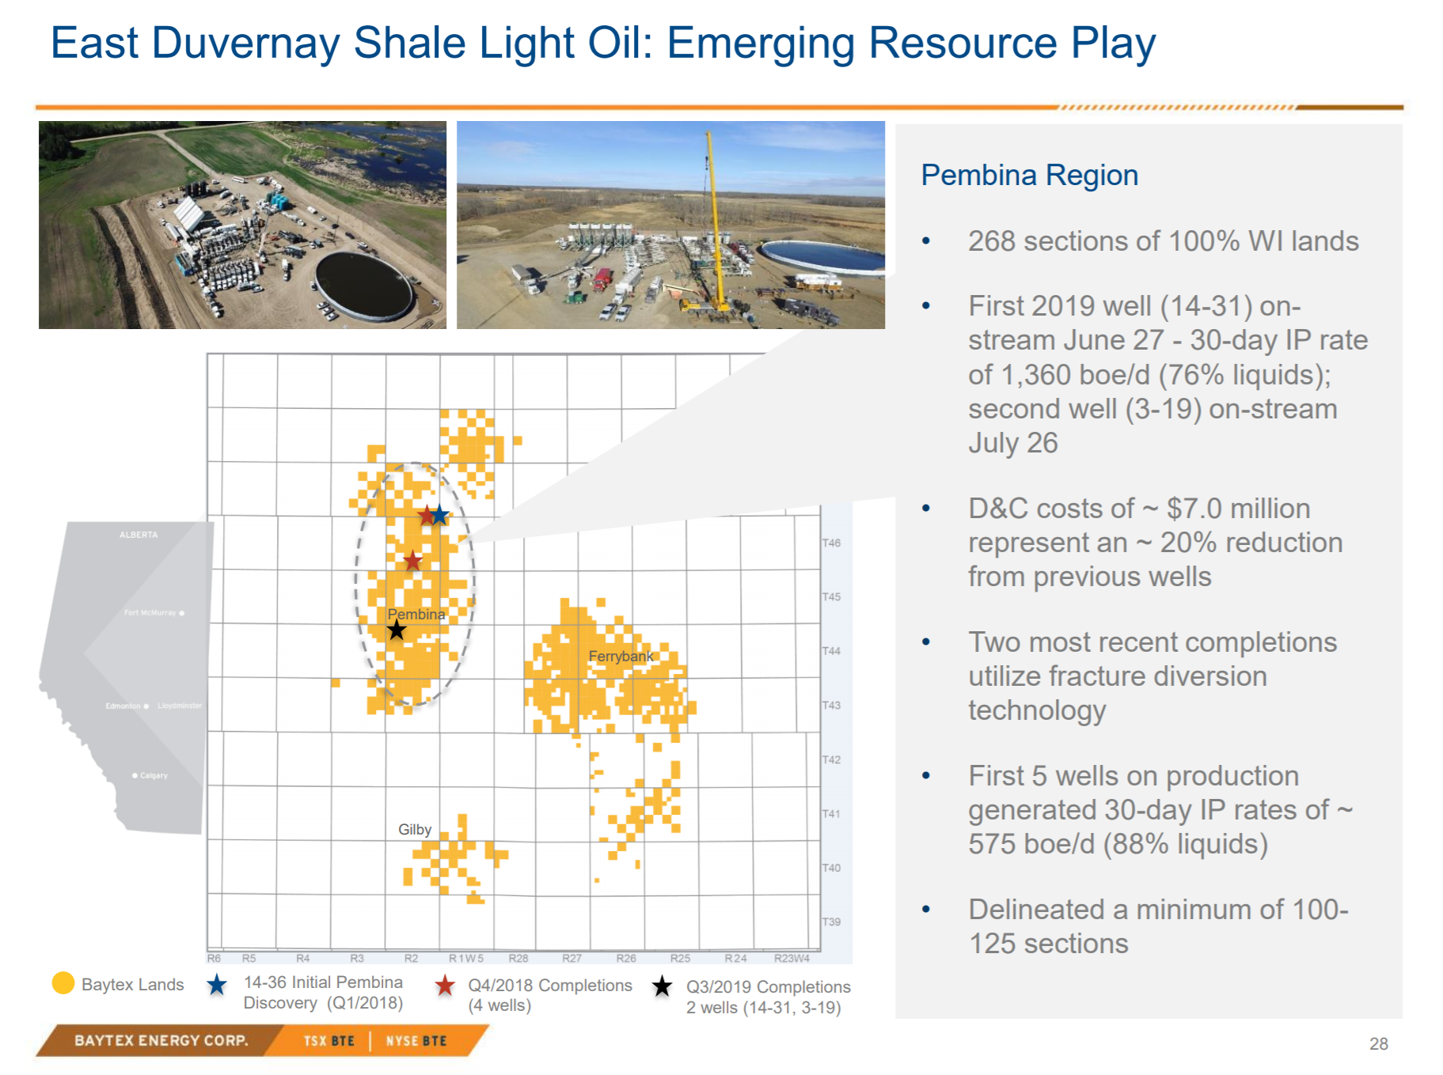Click the red star legend icon
The height and width of the screenshot is (1075, 1443).
(x=445, y=986)
